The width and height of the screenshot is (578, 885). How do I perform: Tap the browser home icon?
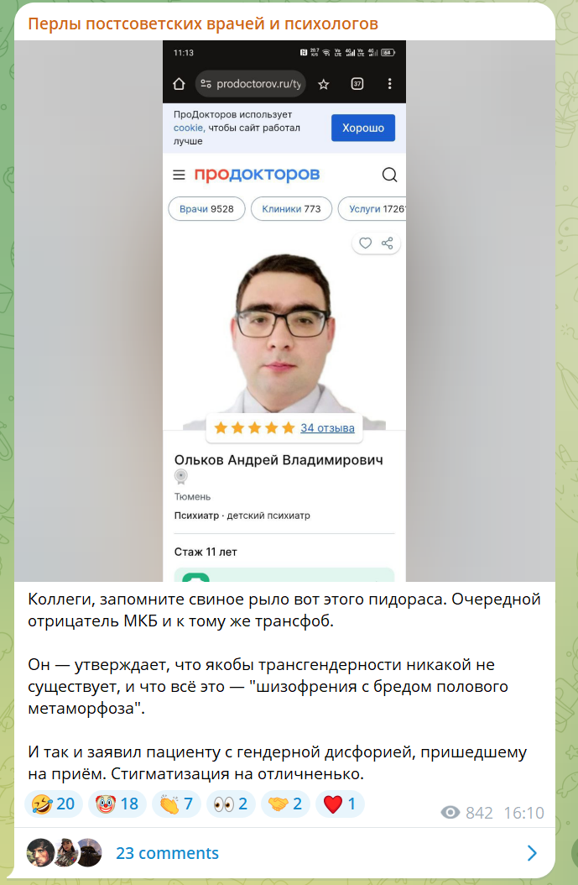tap(179, 84)
